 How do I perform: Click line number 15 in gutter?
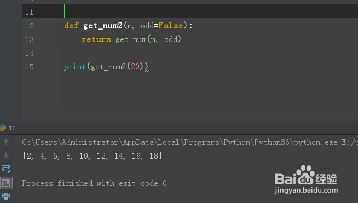pos(30,67)
